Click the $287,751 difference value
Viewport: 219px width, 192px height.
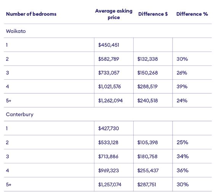click(x=147, y=185)
